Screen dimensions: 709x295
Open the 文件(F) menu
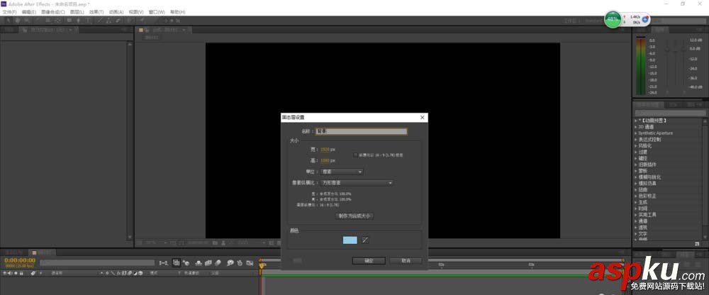click(x=9, y=12)
